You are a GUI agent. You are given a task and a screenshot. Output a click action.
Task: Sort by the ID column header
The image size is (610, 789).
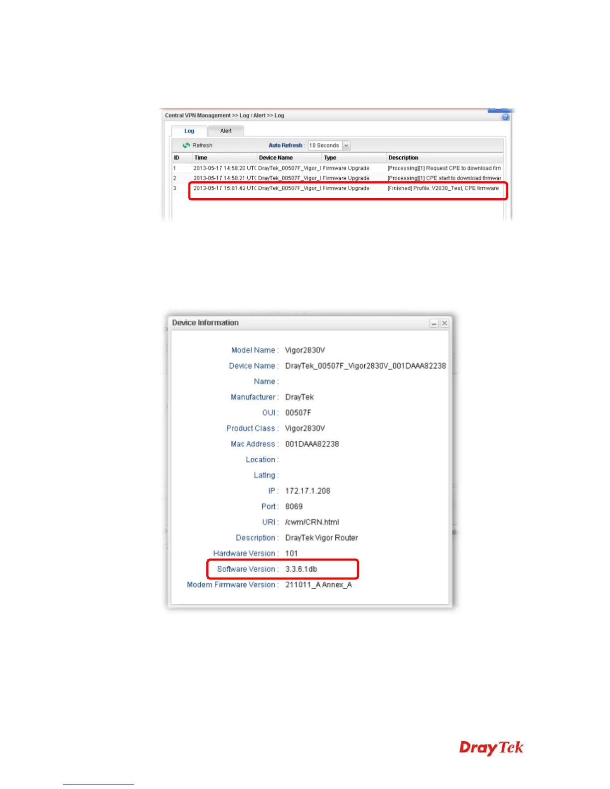pos(181,157)
